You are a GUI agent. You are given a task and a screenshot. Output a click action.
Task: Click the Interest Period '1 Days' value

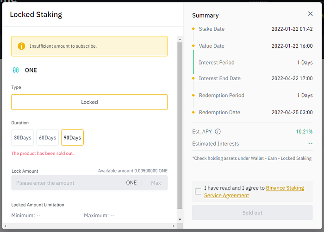point(305,62)
